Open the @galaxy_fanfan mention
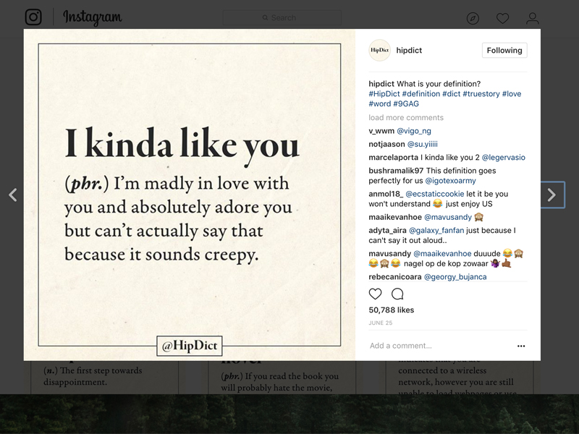 point(436,230)
